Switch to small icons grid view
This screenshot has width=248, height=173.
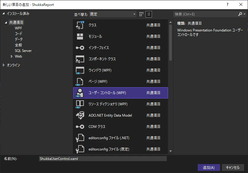pos(141,14)
